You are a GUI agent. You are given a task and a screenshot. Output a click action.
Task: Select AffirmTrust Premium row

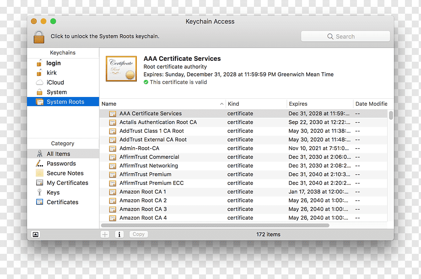pyautogui.click(x=243, y=174)
